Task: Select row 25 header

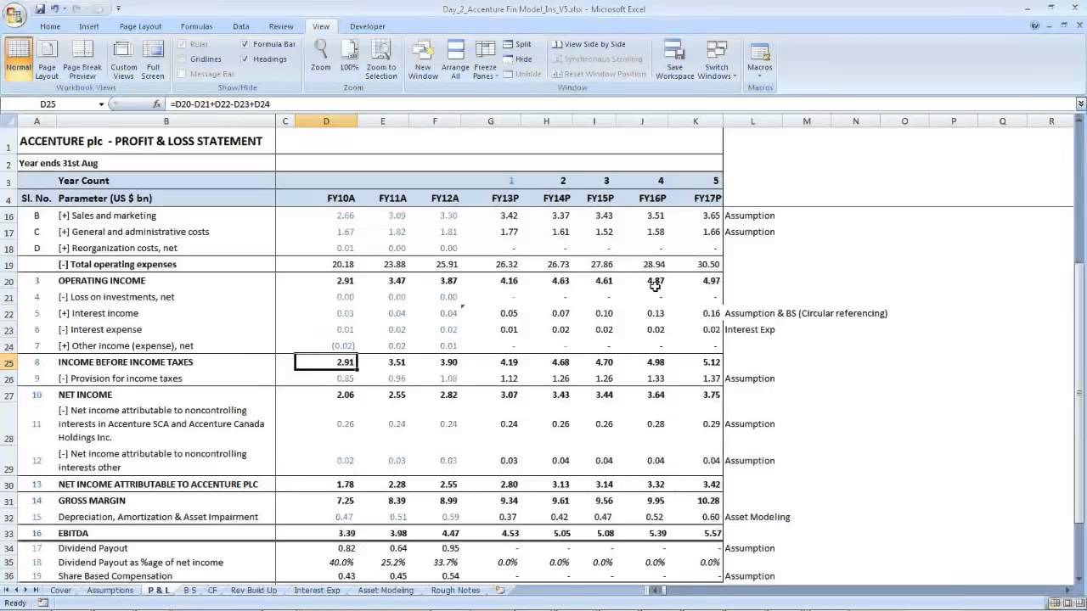Action: tap(8, 362)
